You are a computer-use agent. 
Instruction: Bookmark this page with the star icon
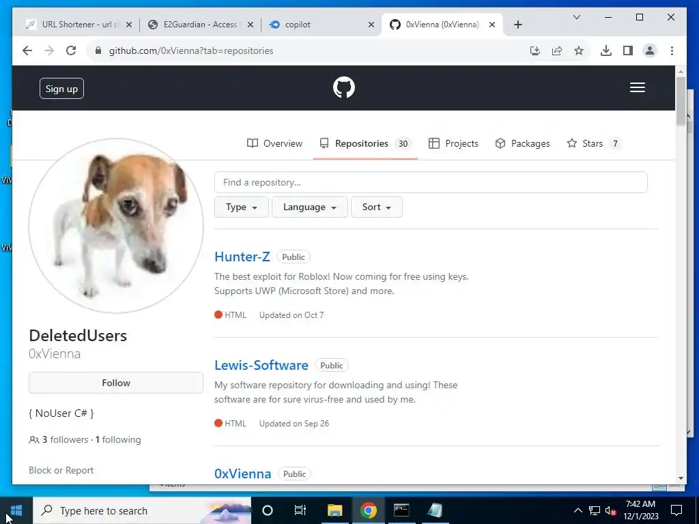click(x=579, y=50)
